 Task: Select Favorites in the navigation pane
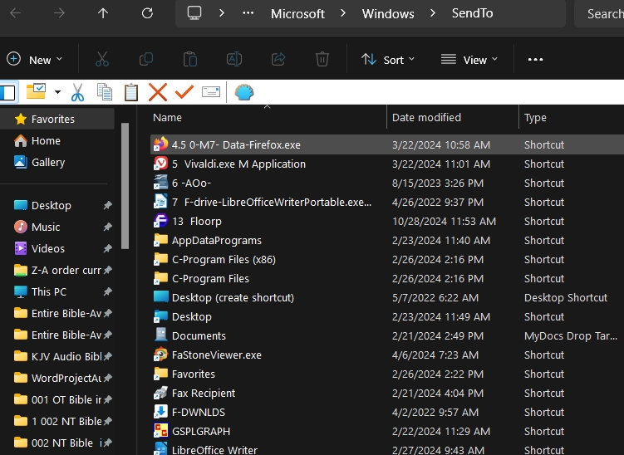tap(57, 119)
